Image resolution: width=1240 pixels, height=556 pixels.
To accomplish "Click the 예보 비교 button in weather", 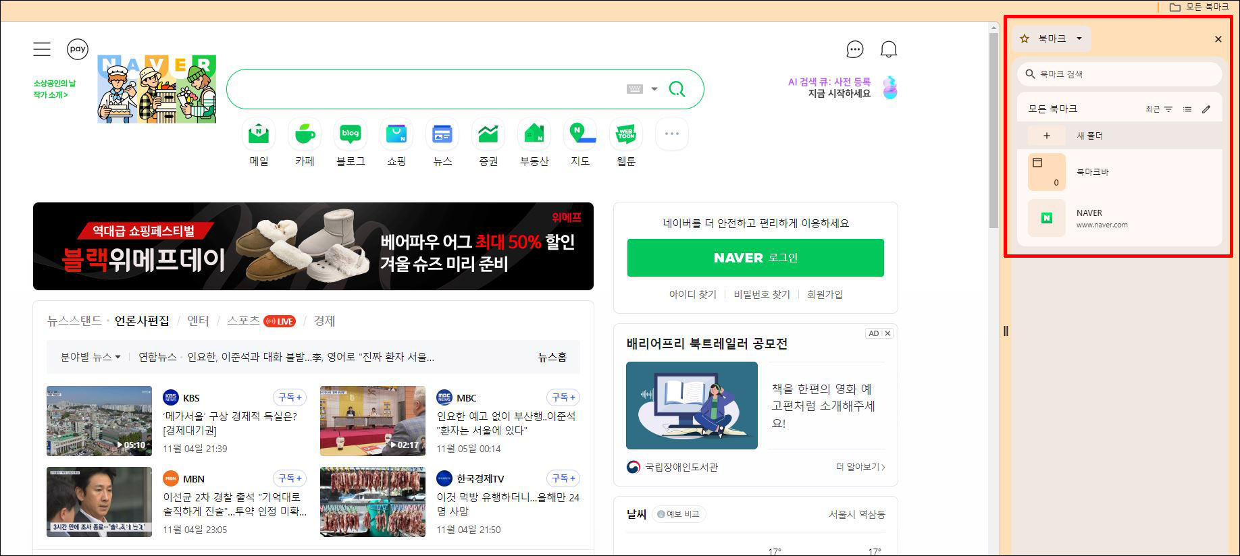I will click(679, 514).
